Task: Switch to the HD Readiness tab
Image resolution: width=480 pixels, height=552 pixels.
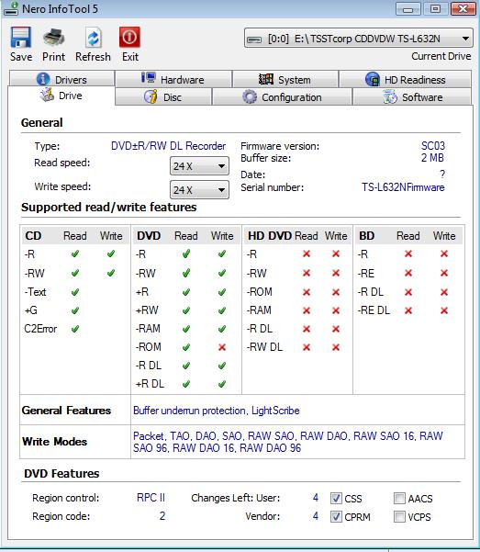Action: pyautogui.click(x=405, y=79)
